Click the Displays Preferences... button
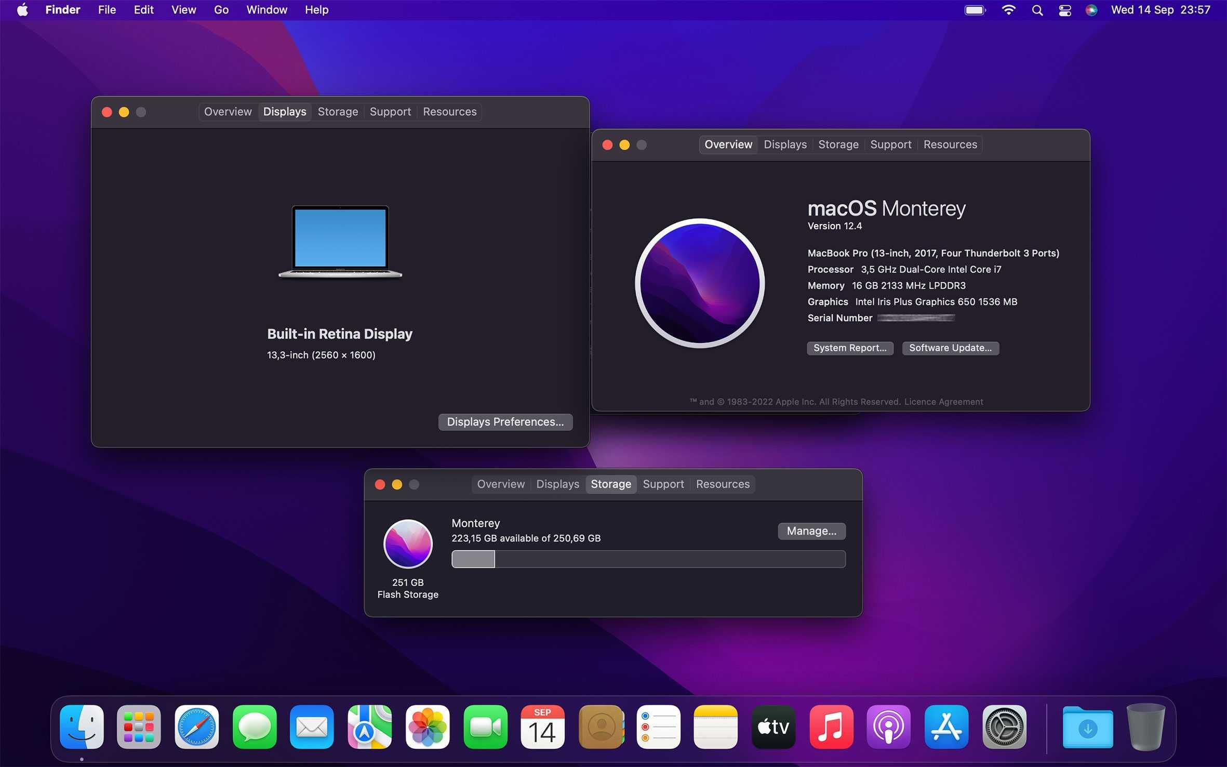Screen dimensions: 1227x767 tap(505, 422)
